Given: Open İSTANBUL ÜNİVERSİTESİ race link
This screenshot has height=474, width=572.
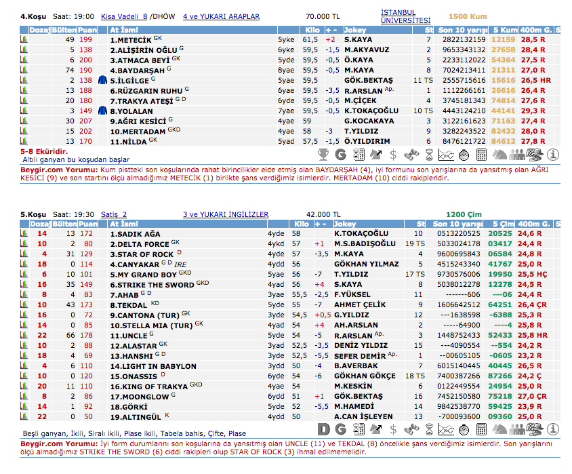Looking at the screenshot, I should coord(405,16).
